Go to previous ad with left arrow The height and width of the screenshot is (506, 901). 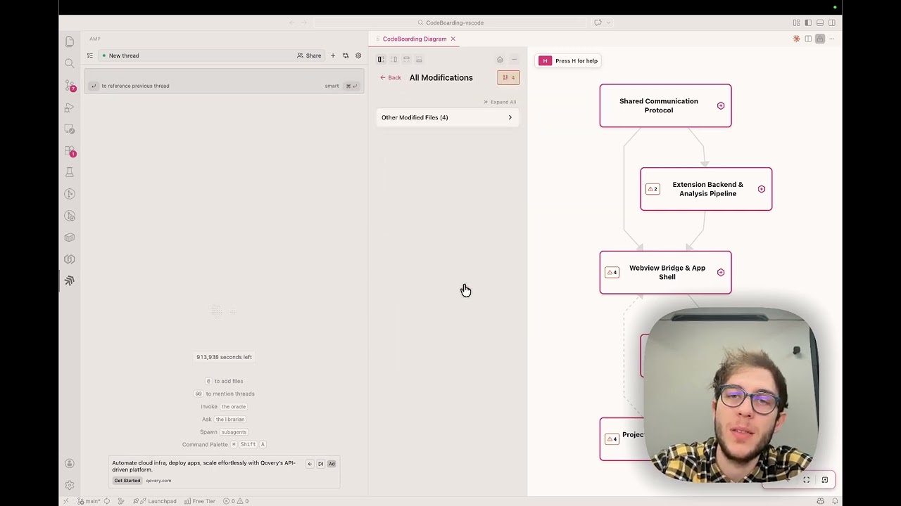pos(310,464)
